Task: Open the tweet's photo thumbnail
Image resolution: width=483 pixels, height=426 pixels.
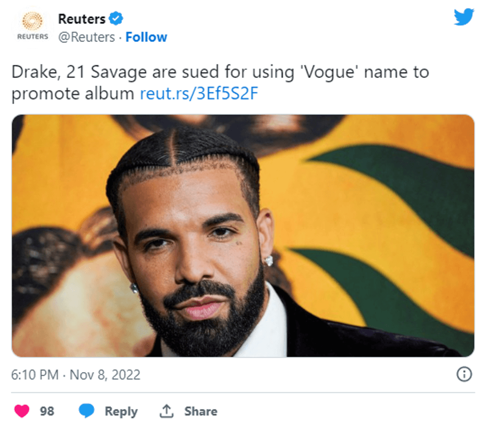Action: pyautogui.click(x=242, y=235)
